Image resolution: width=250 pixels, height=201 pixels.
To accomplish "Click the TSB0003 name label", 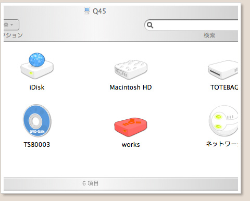I will coord(37,144).
